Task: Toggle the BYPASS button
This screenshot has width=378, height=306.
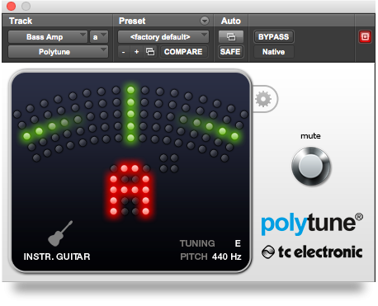Action: coord(273,37)
